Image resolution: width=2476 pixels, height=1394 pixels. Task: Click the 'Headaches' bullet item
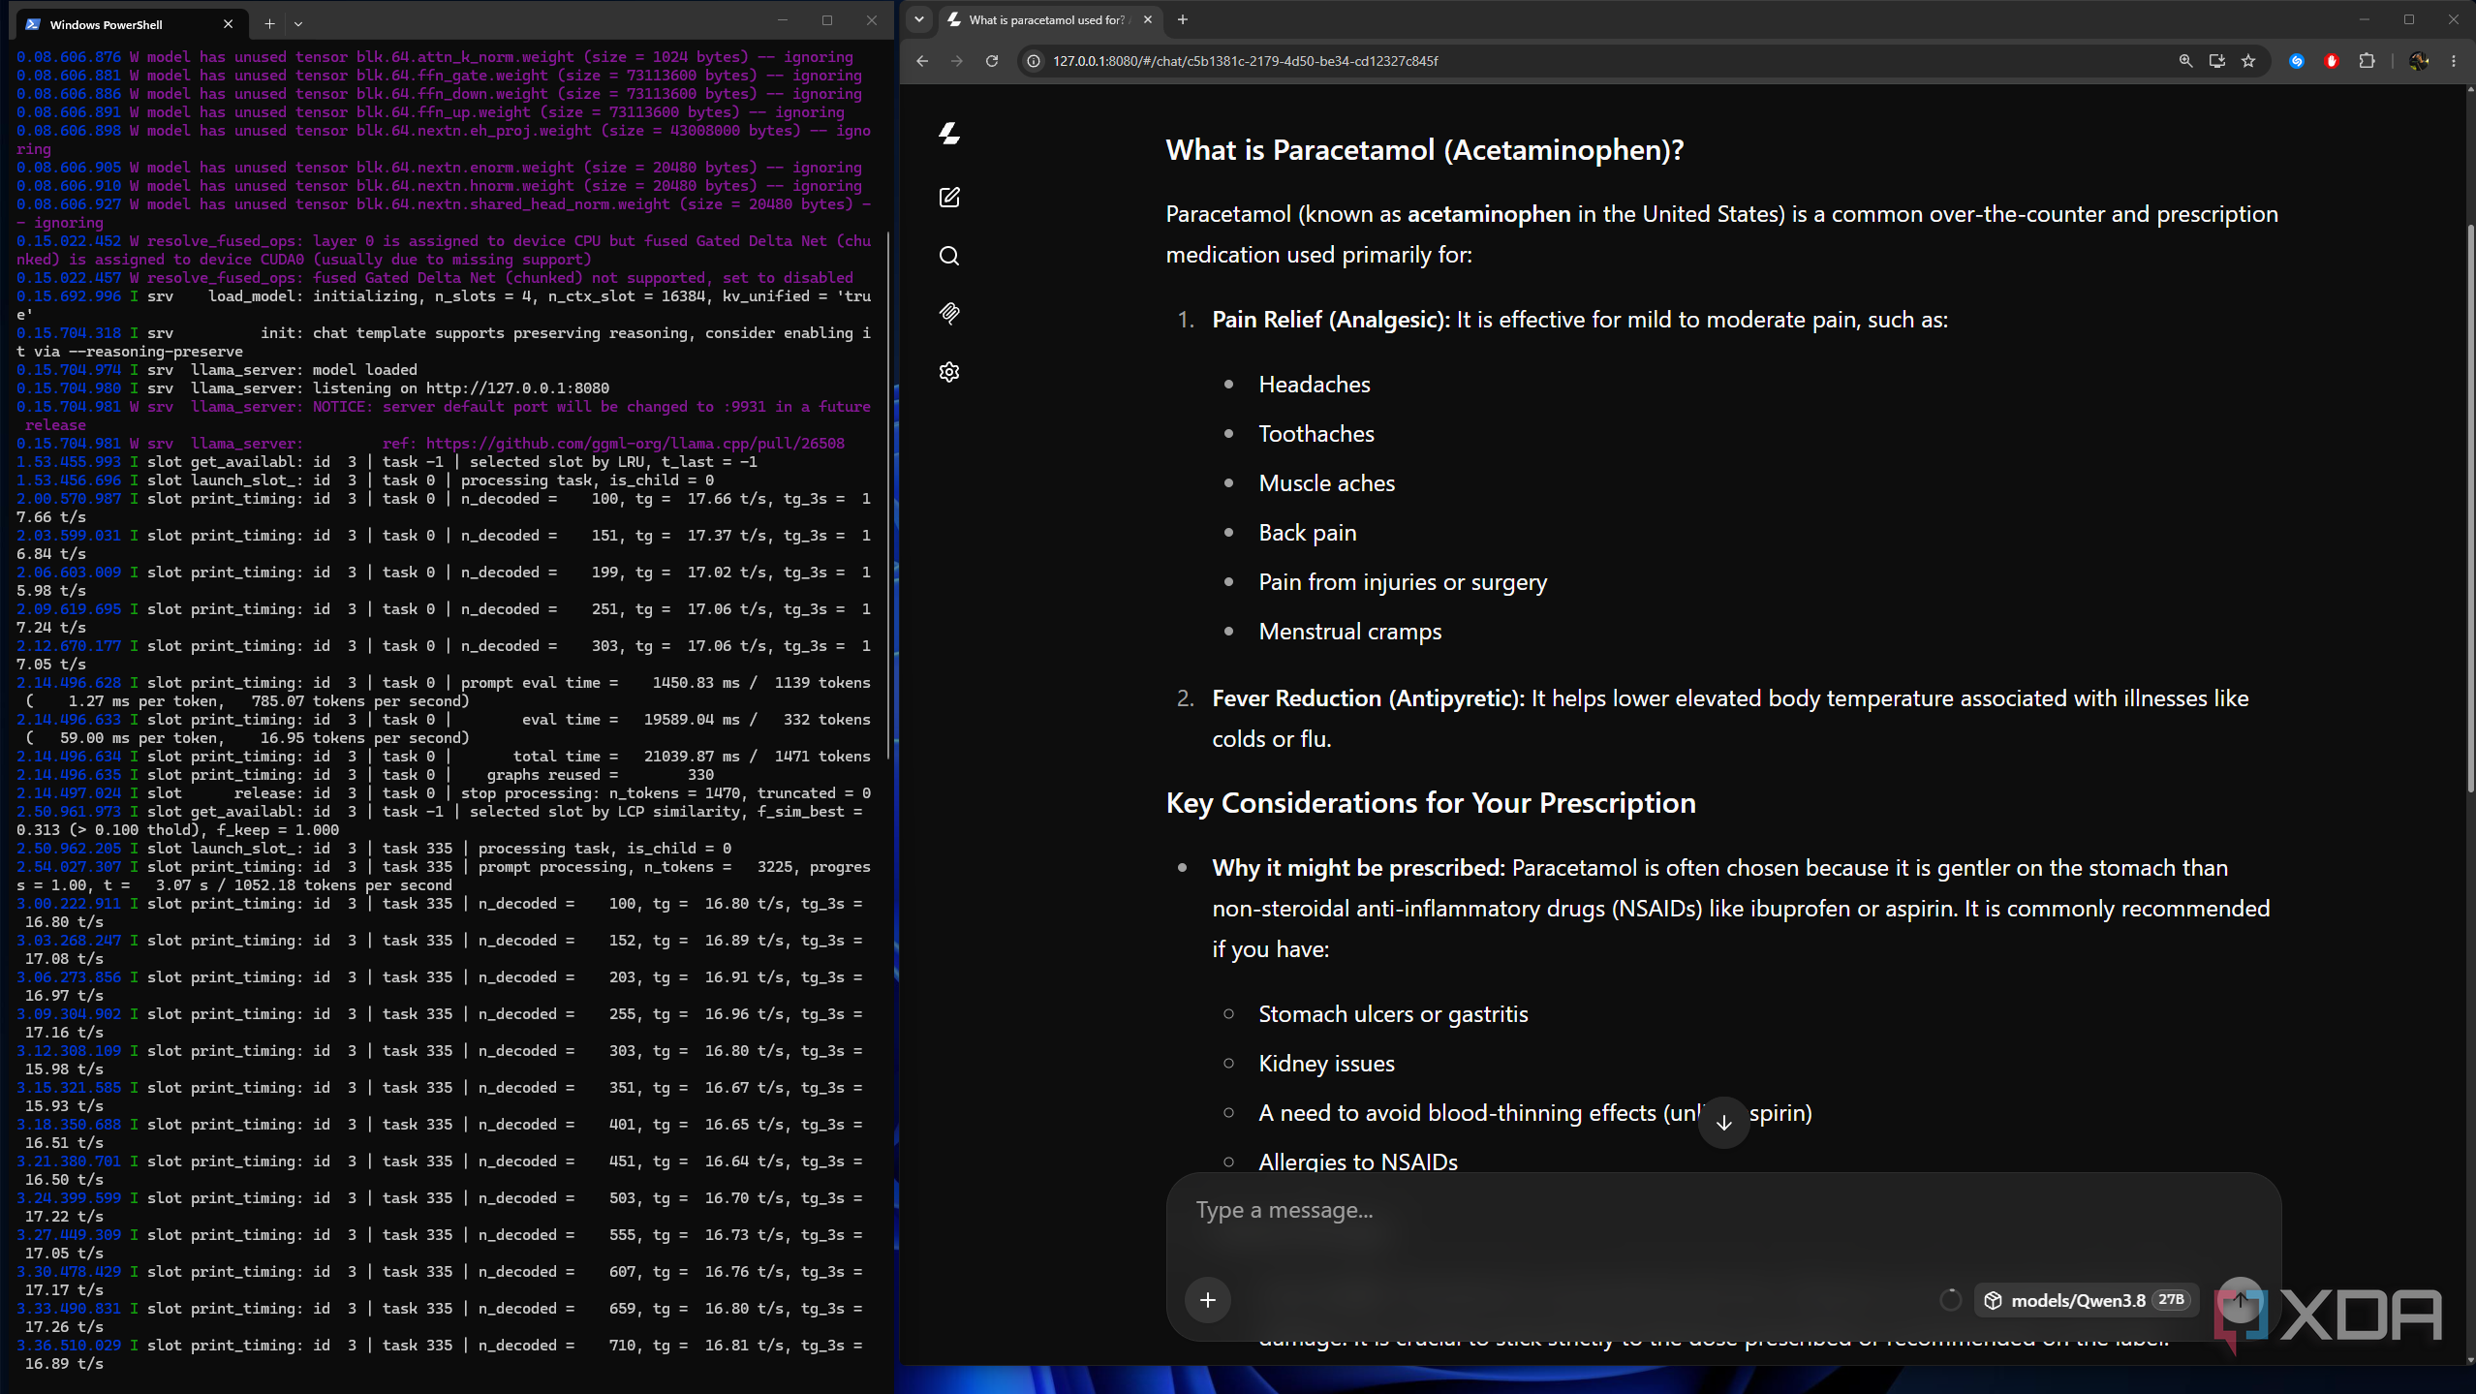pos(1314,385)
